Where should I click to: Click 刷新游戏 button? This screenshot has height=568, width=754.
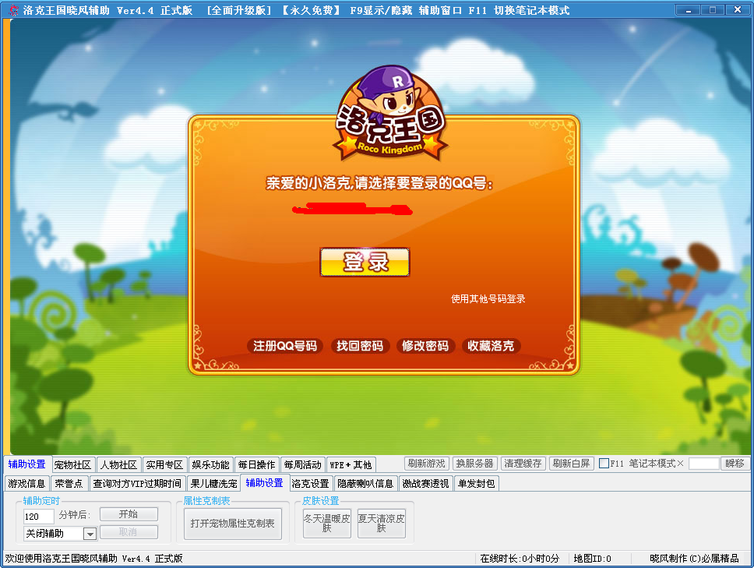point(427,463)
